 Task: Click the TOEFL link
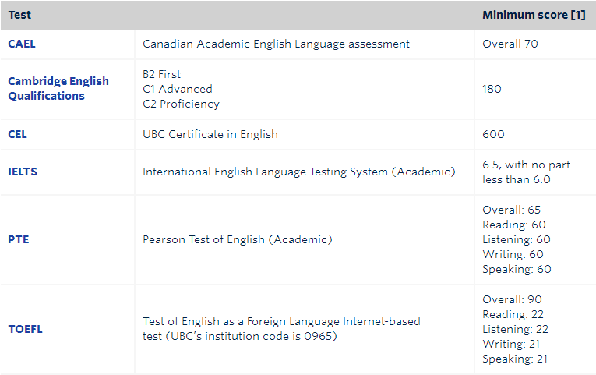point(25,329)
